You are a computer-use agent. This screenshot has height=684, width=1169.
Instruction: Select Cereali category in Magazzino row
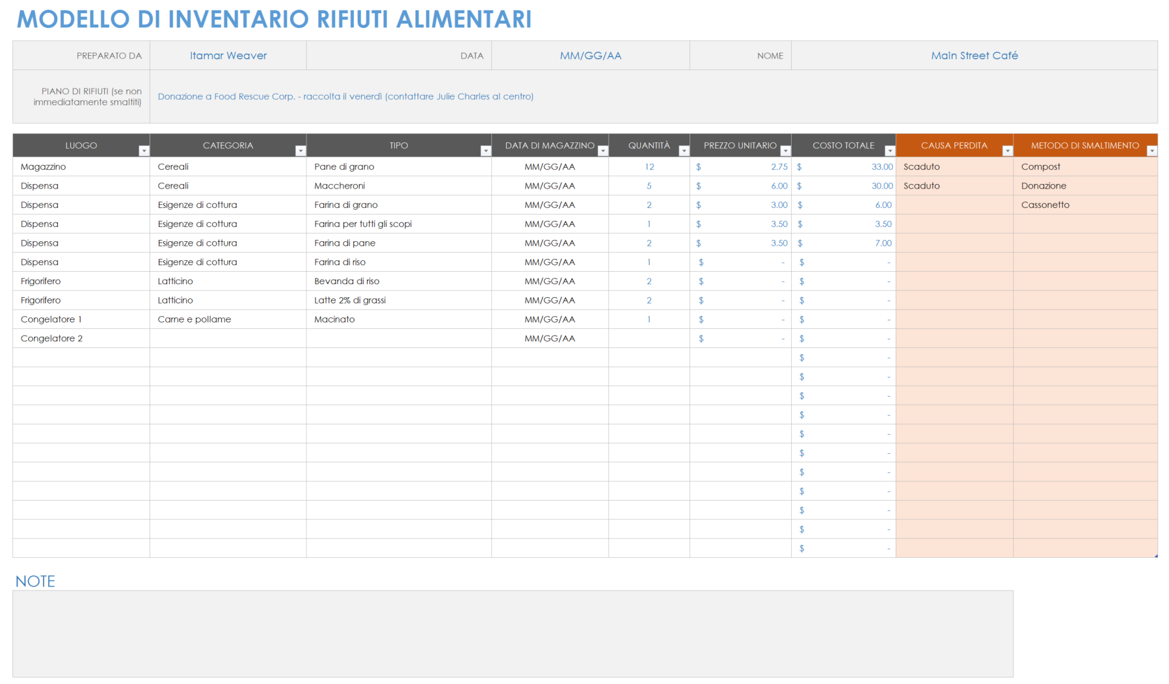(228, 167)
